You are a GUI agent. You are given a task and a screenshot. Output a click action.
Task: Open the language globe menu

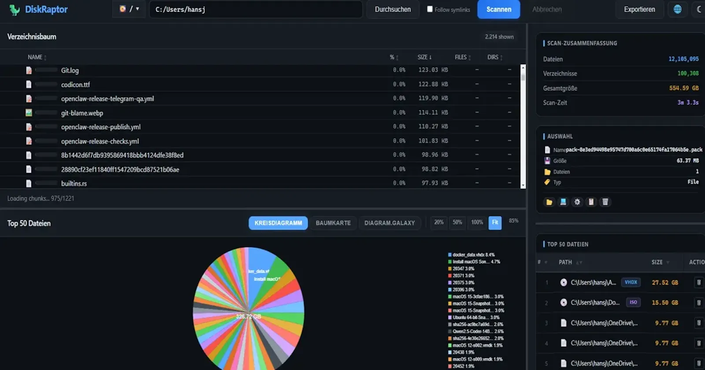[x=678, y=9]
